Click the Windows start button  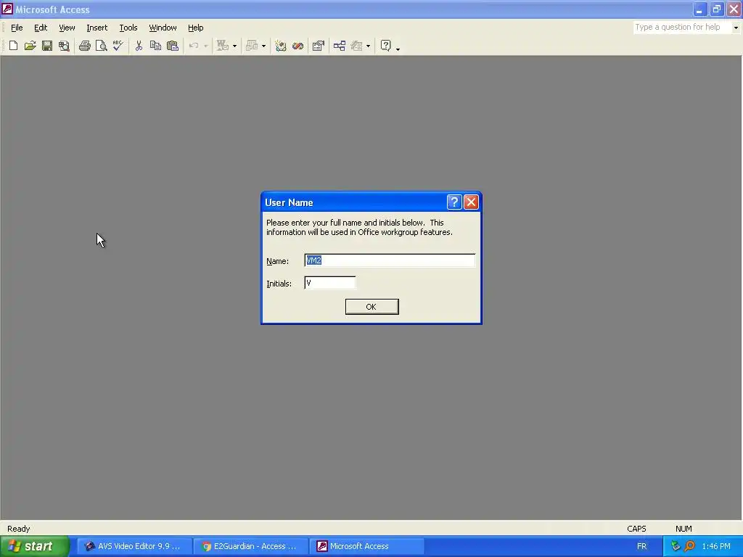point(35,546)
